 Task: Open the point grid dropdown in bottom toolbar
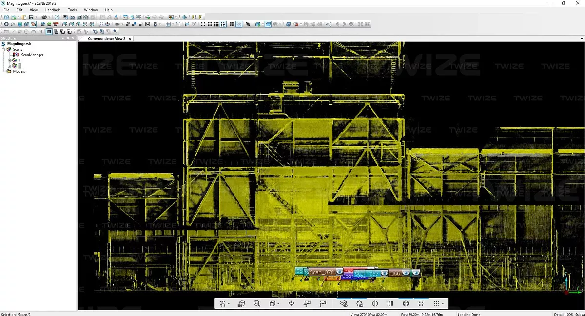[438, 304]
